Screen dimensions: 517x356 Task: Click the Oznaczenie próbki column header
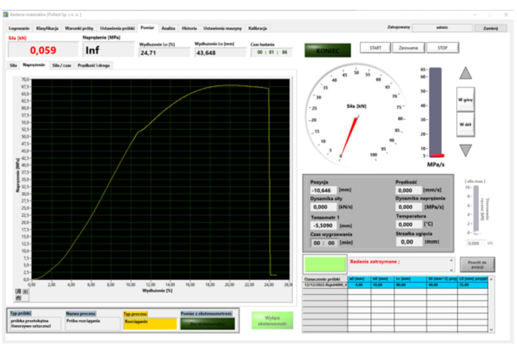pos(325,279)
